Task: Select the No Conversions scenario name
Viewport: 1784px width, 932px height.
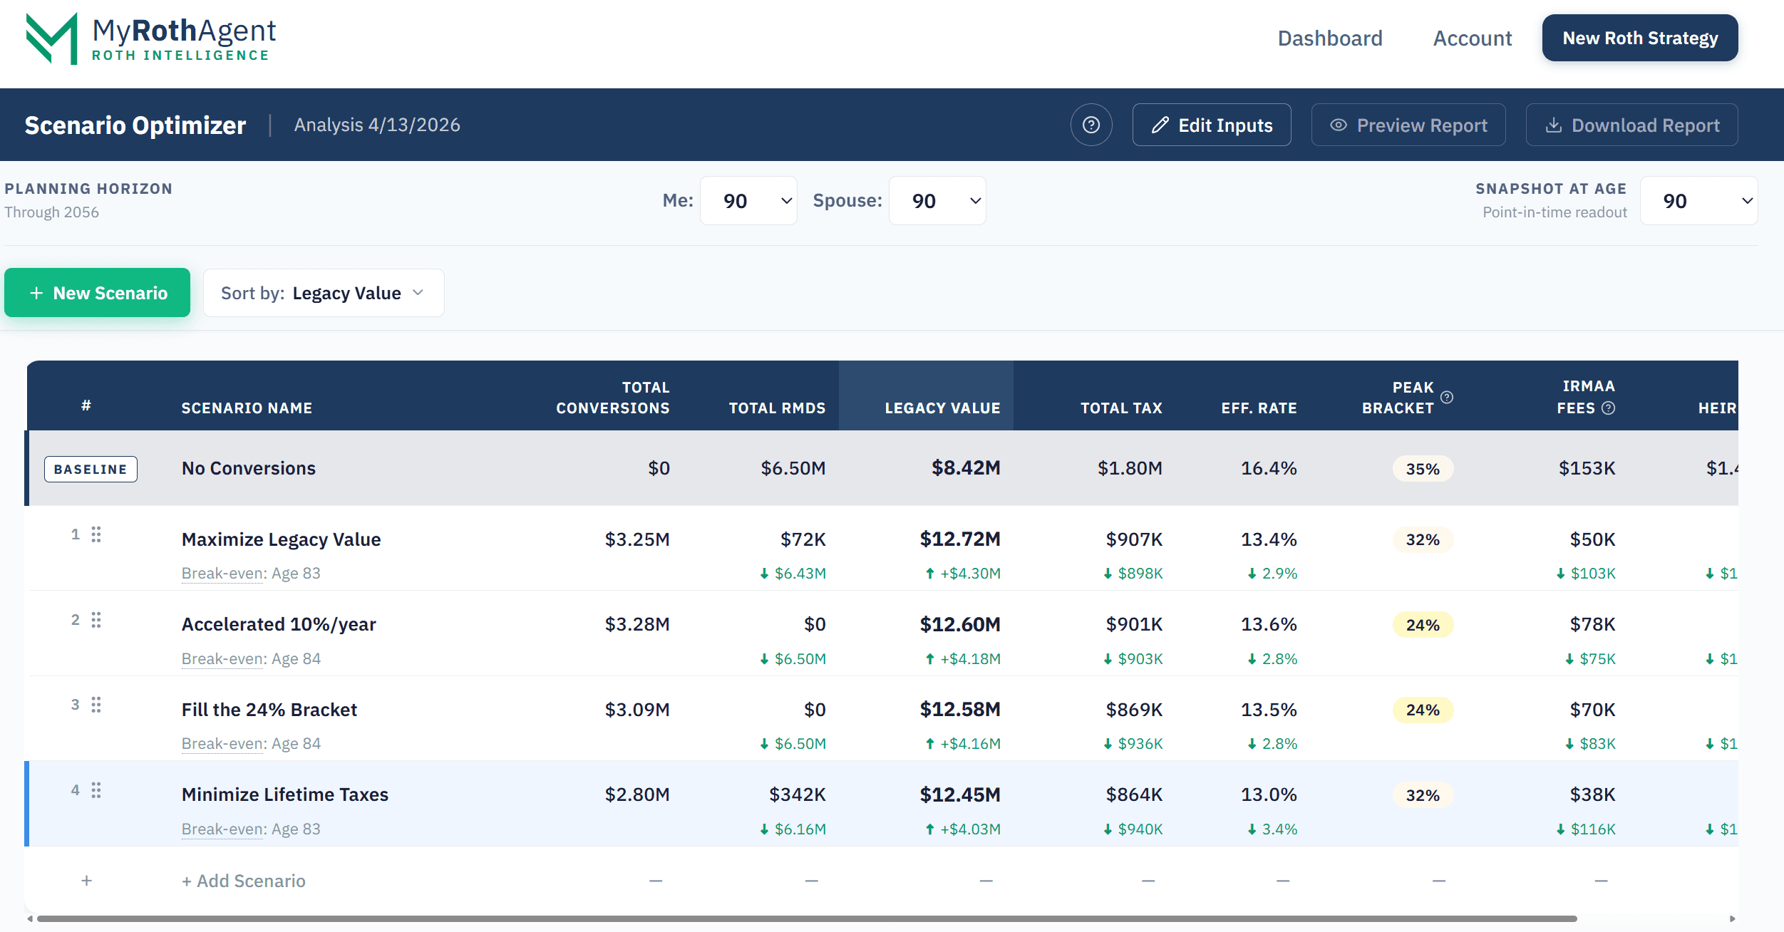Action: (249, 468)
